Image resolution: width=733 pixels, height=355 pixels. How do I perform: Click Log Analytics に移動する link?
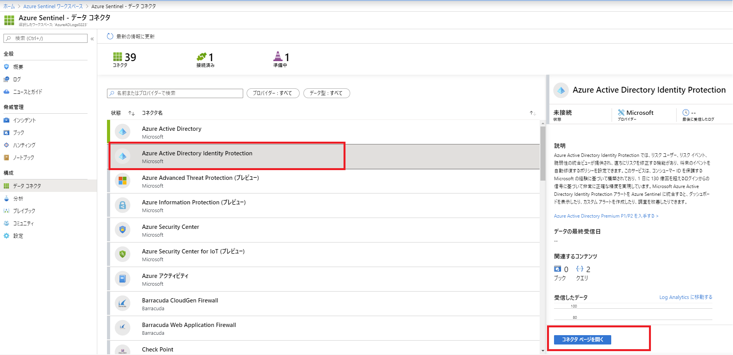(x=686, y=297)
